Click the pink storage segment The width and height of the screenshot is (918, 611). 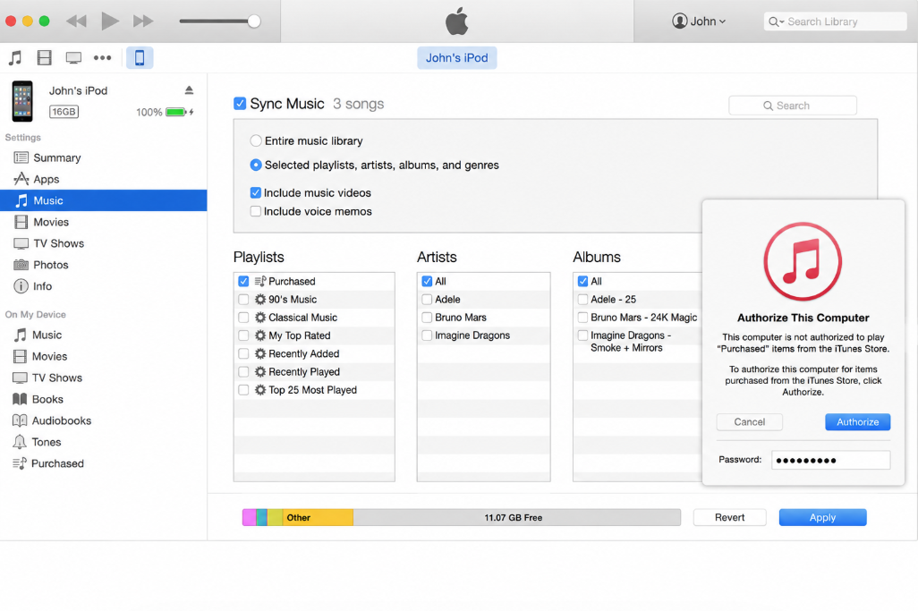(x=250, y=517)
